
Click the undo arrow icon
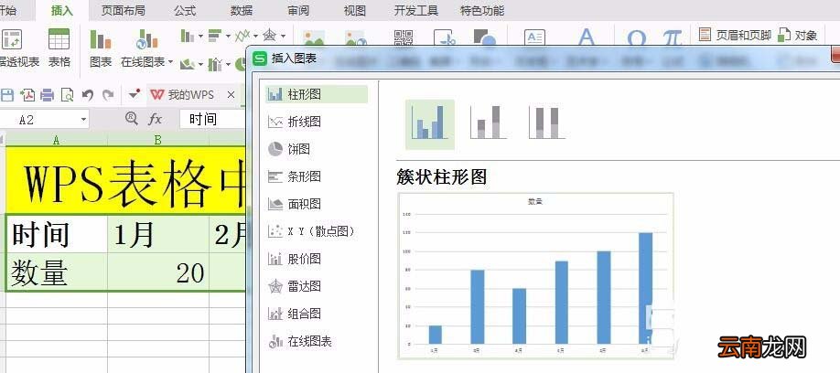[x=87, y=95]
